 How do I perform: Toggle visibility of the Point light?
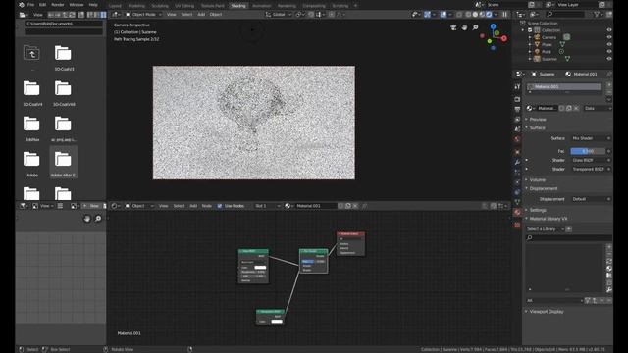[609, 52]
